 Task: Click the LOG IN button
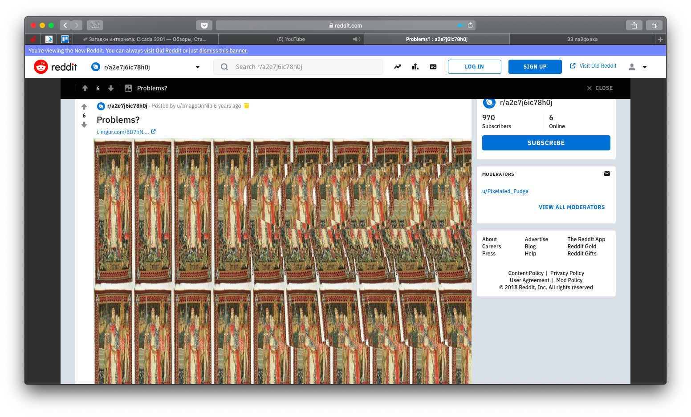pos(475,67)
